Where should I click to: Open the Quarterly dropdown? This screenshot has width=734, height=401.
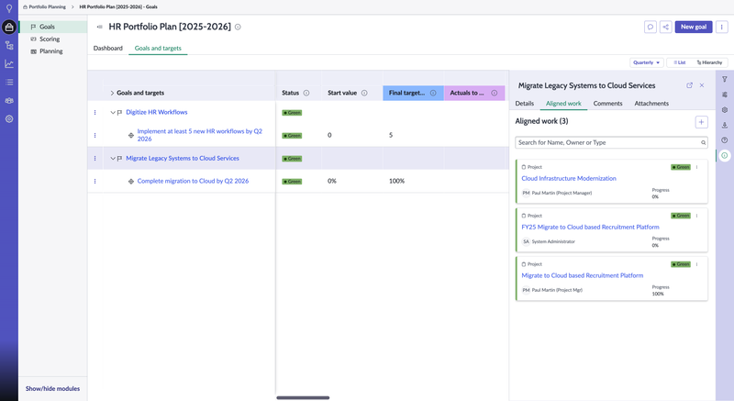point(646,62)
